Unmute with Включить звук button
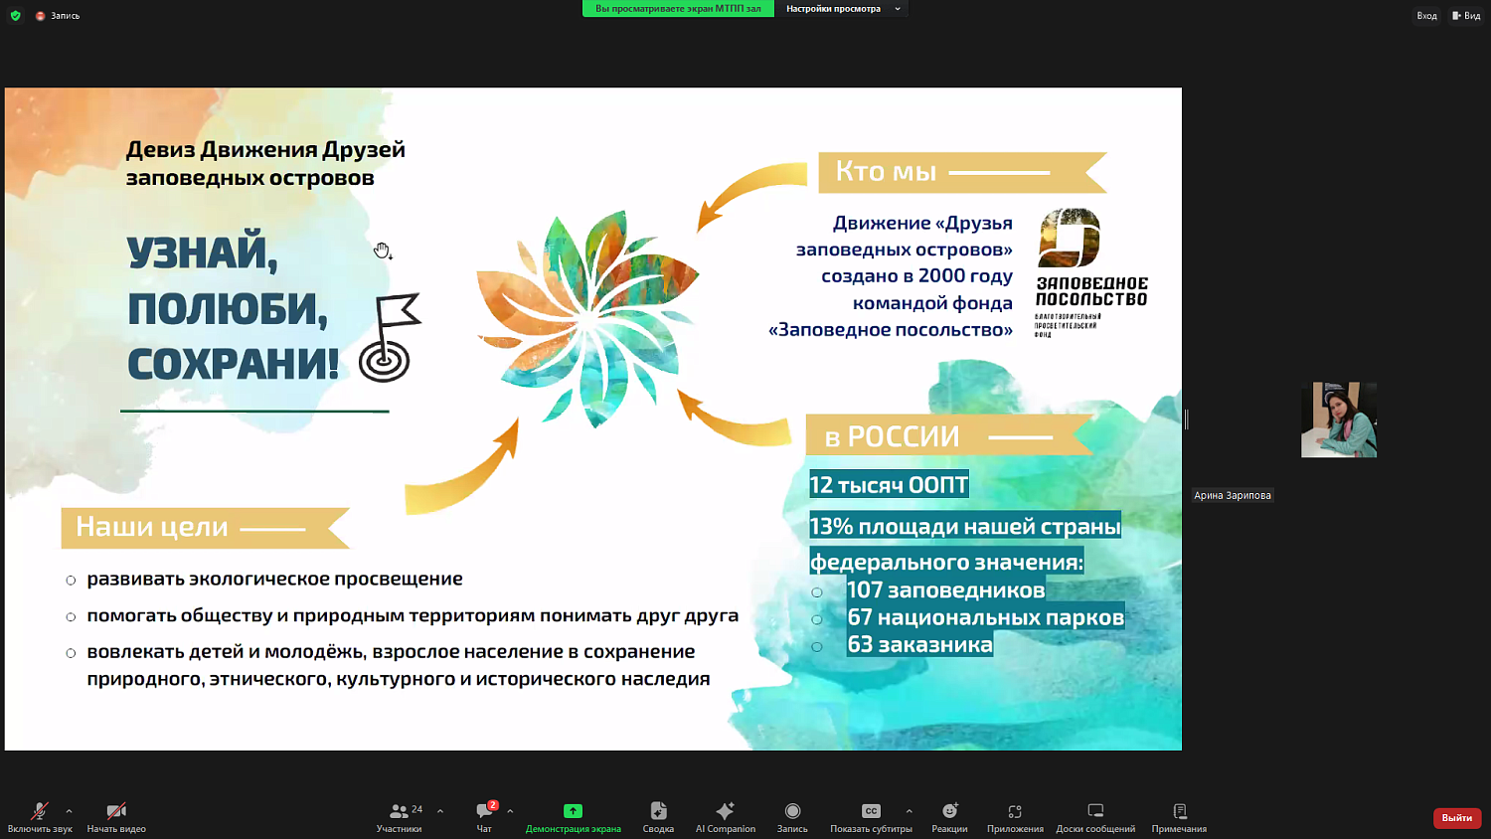 (39, 816)
